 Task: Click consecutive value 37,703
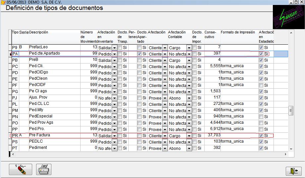click(214, 135)
